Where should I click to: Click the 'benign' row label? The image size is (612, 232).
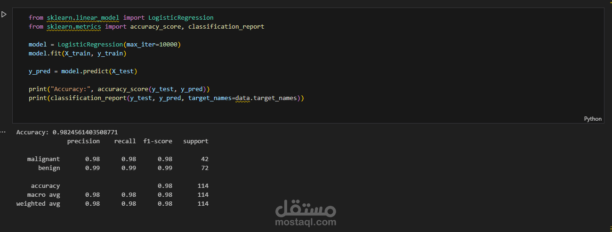pos(49,168)
